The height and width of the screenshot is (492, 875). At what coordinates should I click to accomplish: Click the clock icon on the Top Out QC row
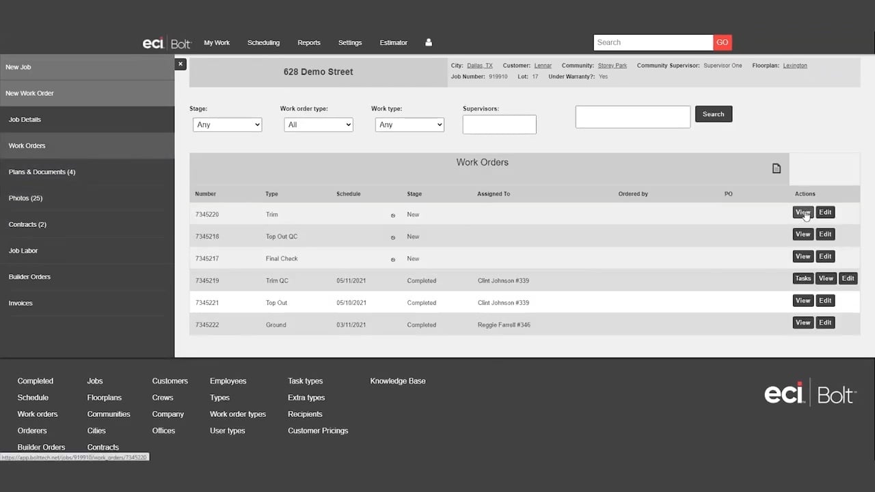tap(392, 236)
